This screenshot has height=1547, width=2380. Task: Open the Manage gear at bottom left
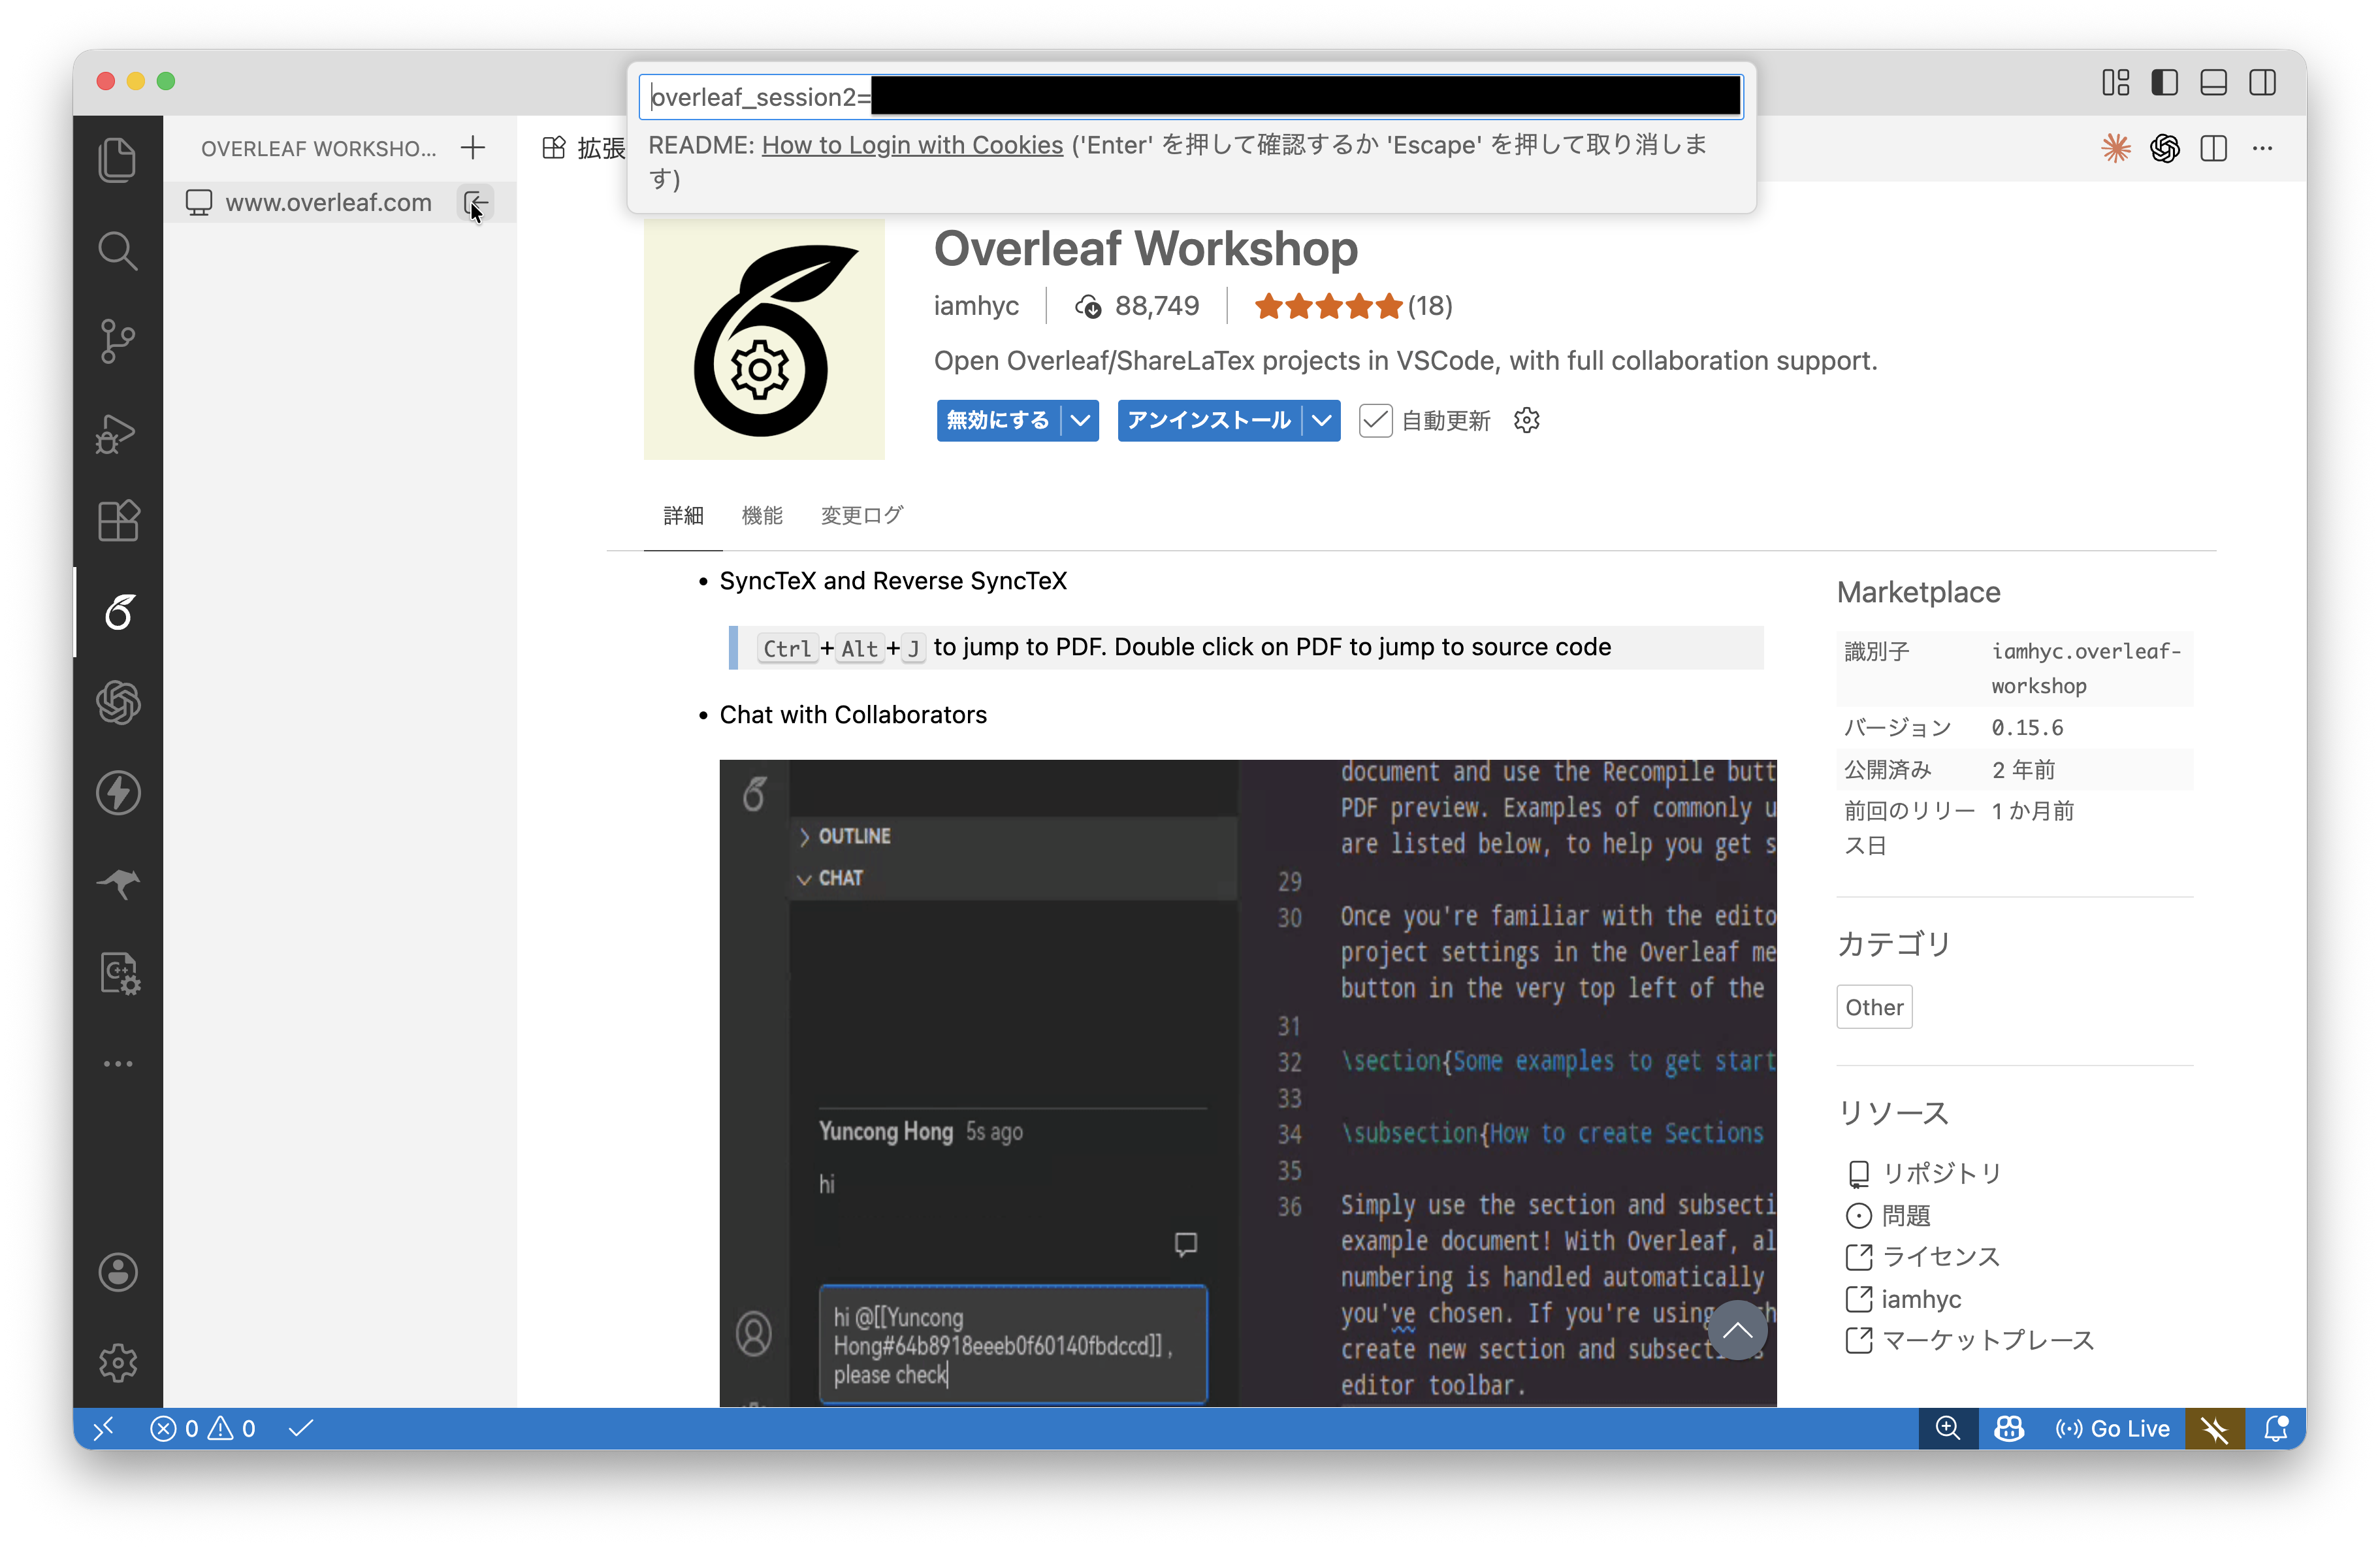tap(118, 1362)
